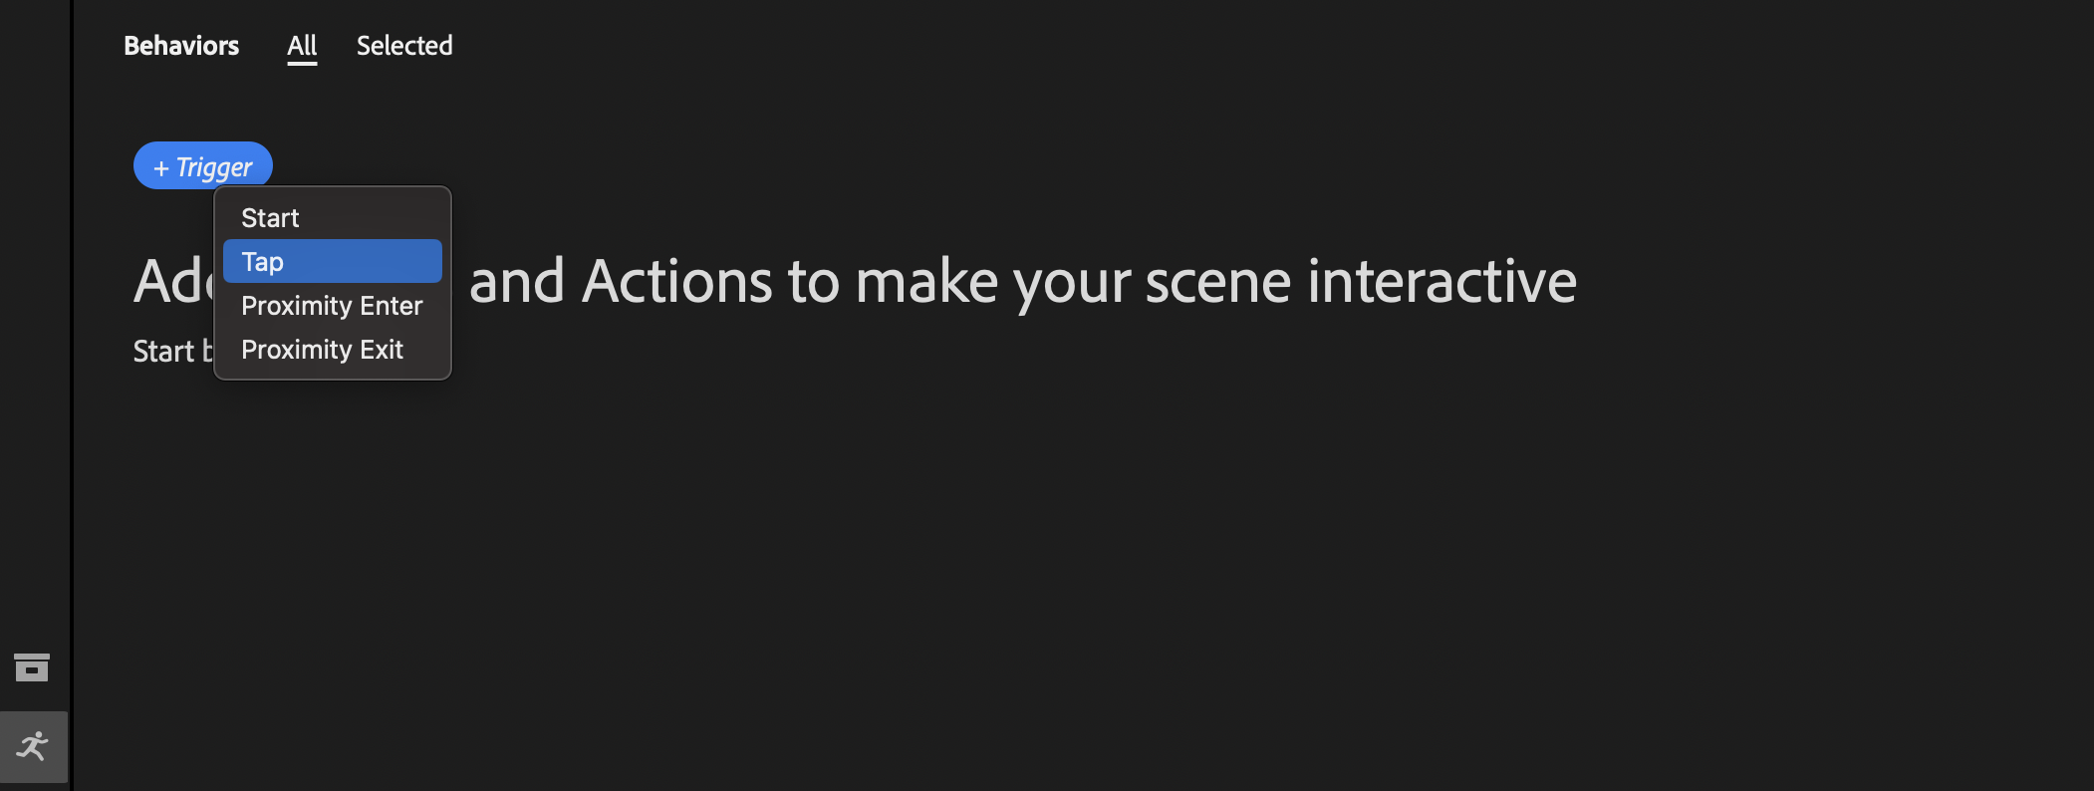Click the truncated Add word in the heading
The width and height of the screenshot is (2094, 791).
point(172,282)
